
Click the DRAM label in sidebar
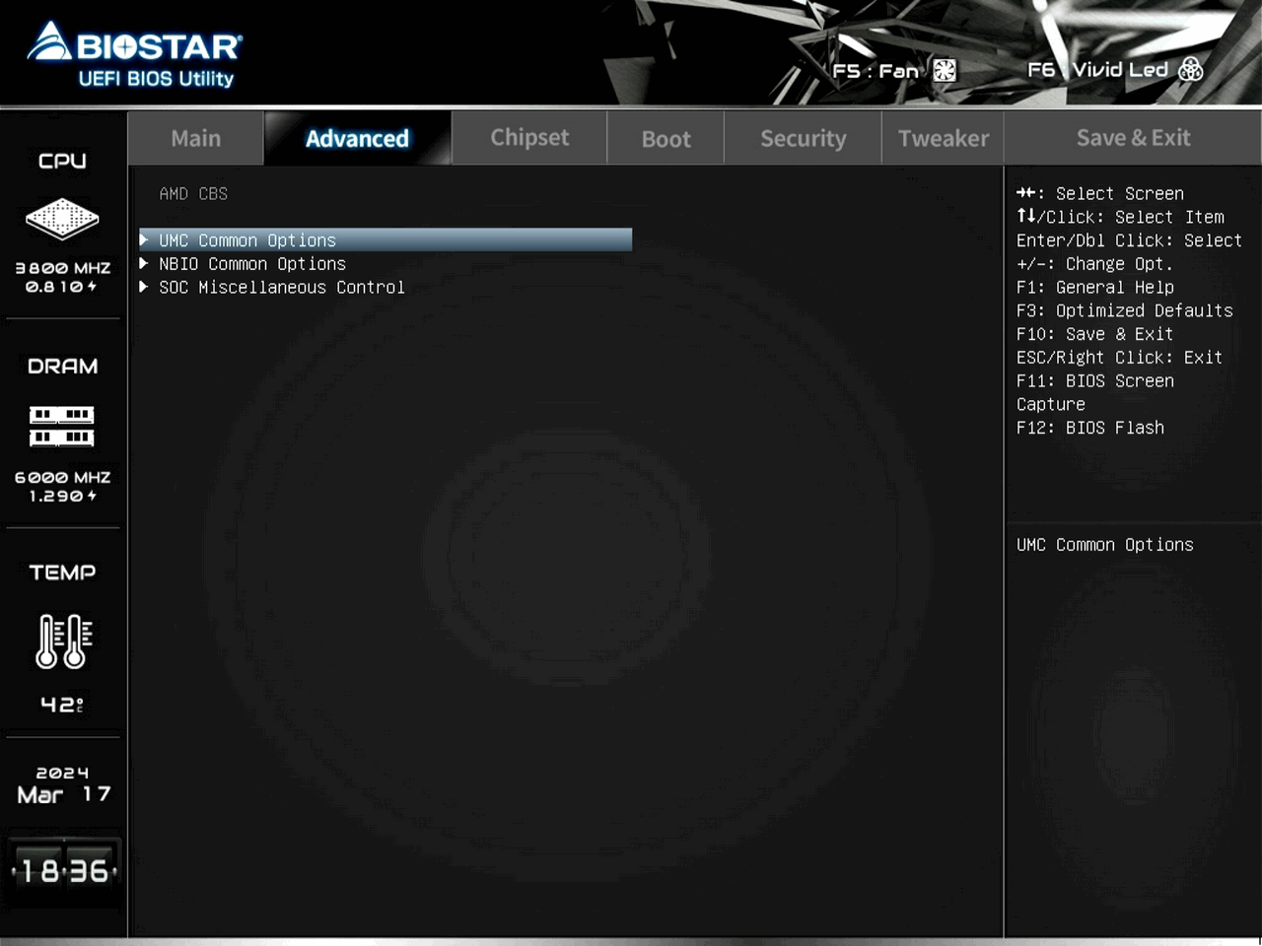(x=62, y=367)
